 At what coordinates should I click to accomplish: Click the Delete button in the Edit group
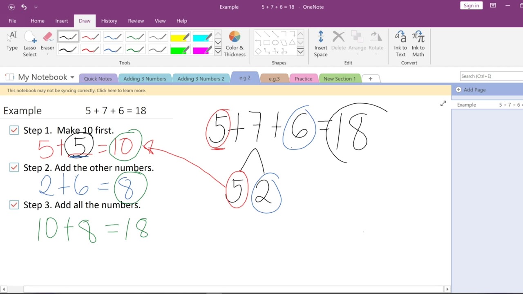pos(338,41)
